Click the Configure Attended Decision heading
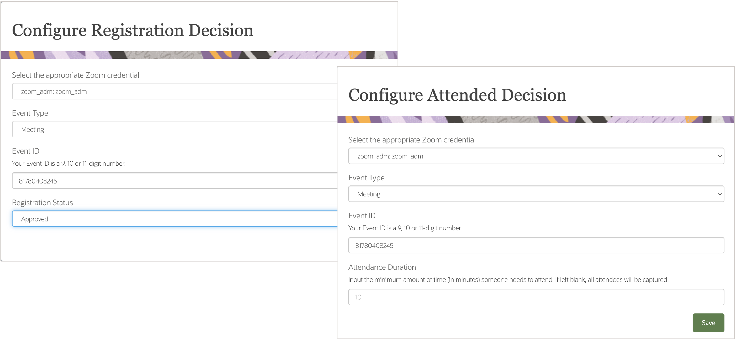The height and width of the screenshot is (340, 736). click(x=457, y=95)
